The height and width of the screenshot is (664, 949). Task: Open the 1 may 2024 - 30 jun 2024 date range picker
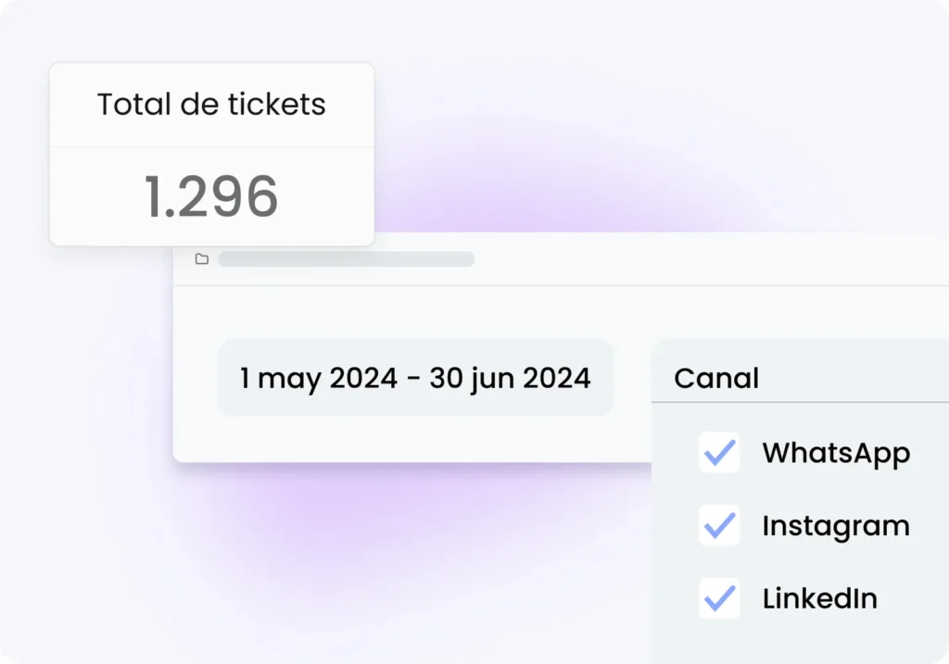[x=415, y=378]
